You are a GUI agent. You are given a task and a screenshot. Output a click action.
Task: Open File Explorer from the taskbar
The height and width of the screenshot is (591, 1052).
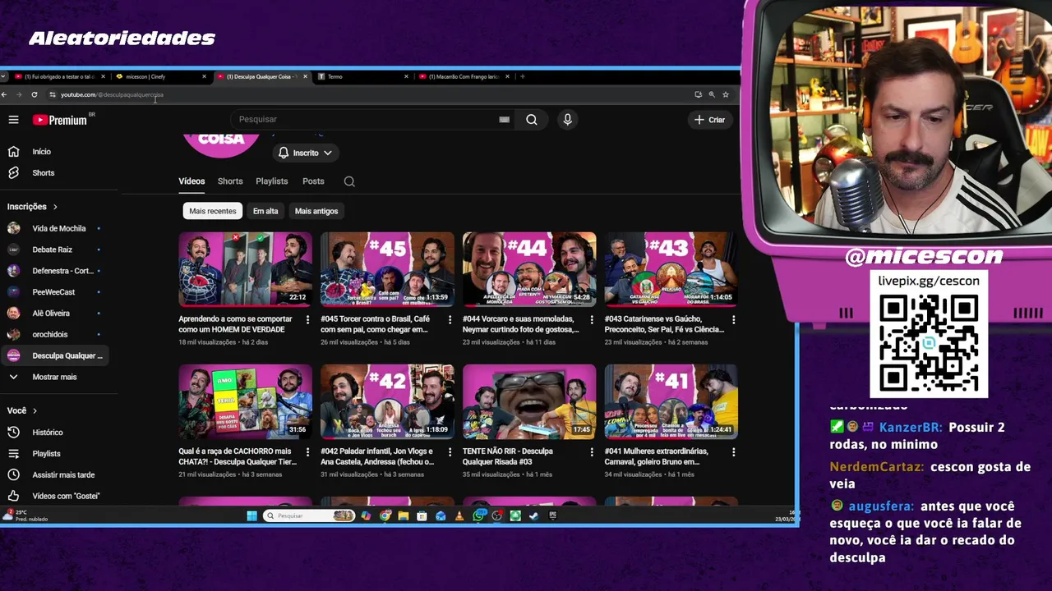403,515
